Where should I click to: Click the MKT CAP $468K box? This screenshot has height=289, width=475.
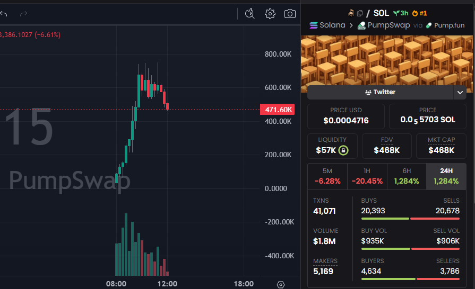(x=442, y=146)
